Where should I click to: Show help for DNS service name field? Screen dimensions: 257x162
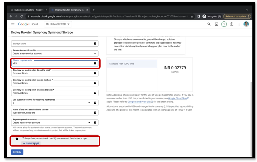(95, 113)
